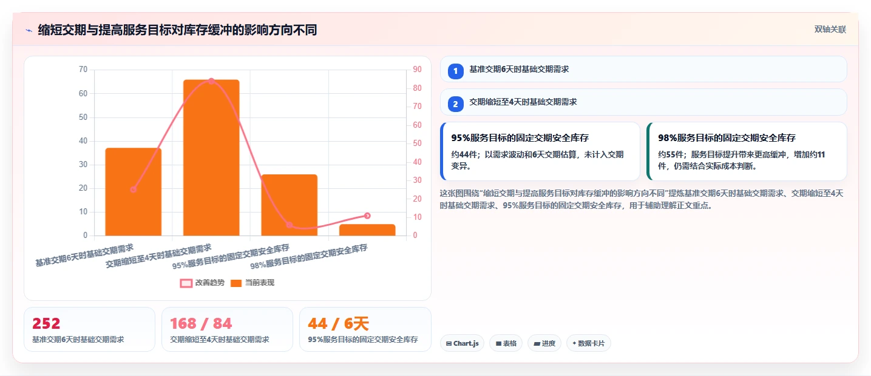Viewport: 871px width, 376px height.
Task: Click the 约55件 description text
Action: (x=742, y=160)
